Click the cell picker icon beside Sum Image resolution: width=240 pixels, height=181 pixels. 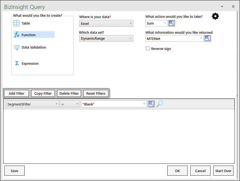pyautogui.click(x=172, y=23)
